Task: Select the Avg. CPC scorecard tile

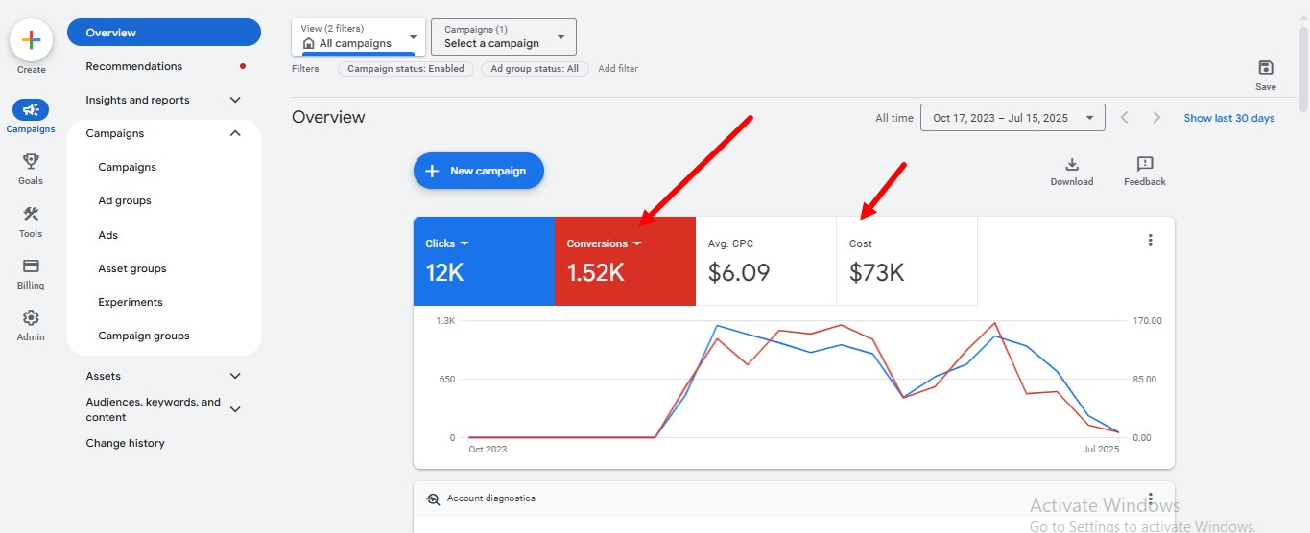Action: tap(766, 261)
